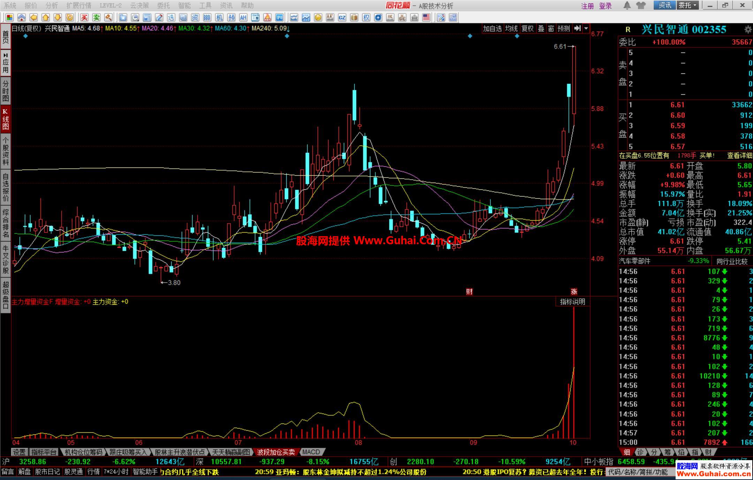Click the GZ toolbar icon
This screenshot has width=753, height=480.
pyautogui.click(x=342, y=17)
